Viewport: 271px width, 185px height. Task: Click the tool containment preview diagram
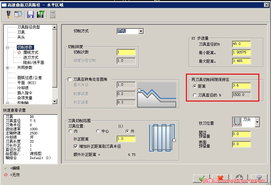click(163, 138)
